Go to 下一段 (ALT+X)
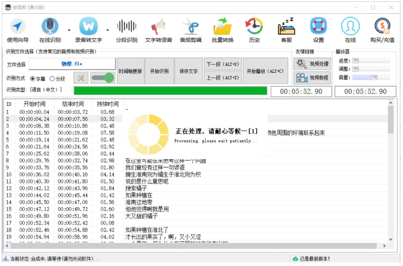Screen dimensions: 403x266 pyautogui.click(x=223, y=64)
